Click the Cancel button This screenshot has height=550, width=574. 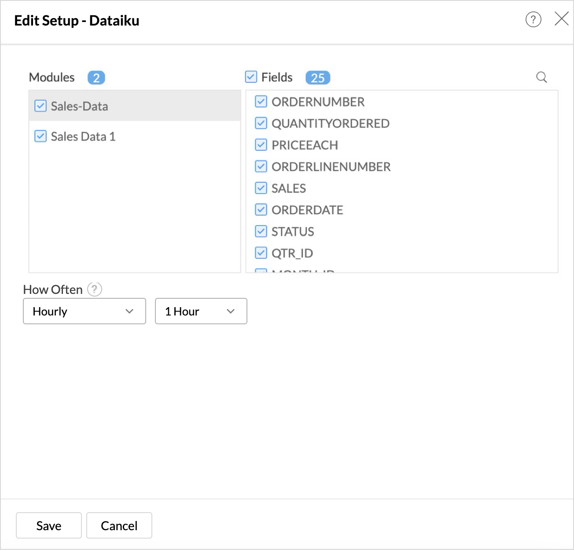coord(119,526)
